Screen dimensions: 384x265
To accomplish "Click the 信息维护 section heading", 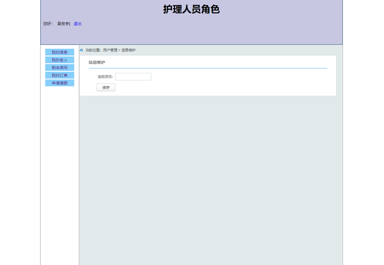I will pyautogui.click(x=97, y=62).
